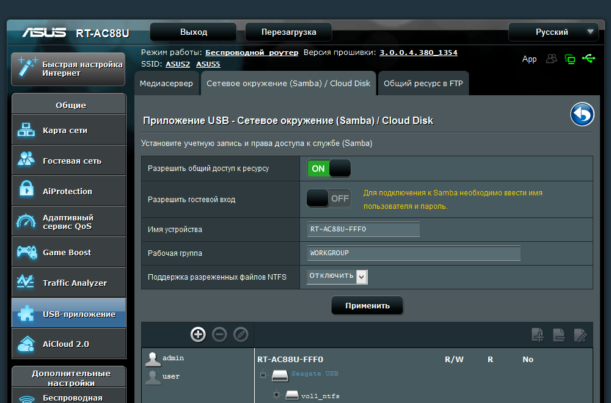Screen dimensions: 611x403
Task: Click the remove user minus icon
Action: (x=219, y=335)
